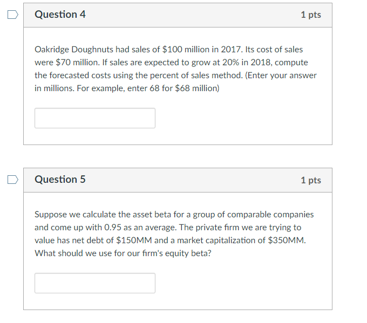This screenshot has height=323, width=367.
Task: Click the Question 5 answer input box
Action: (x=95, y=283)
